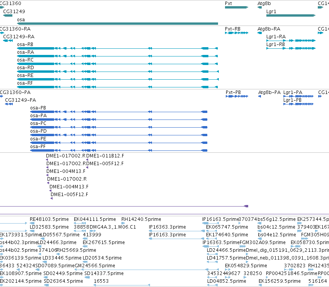The image size is (329, 287).
Task: Click the LD24466.3prime EST label
Action: point(57,242)
